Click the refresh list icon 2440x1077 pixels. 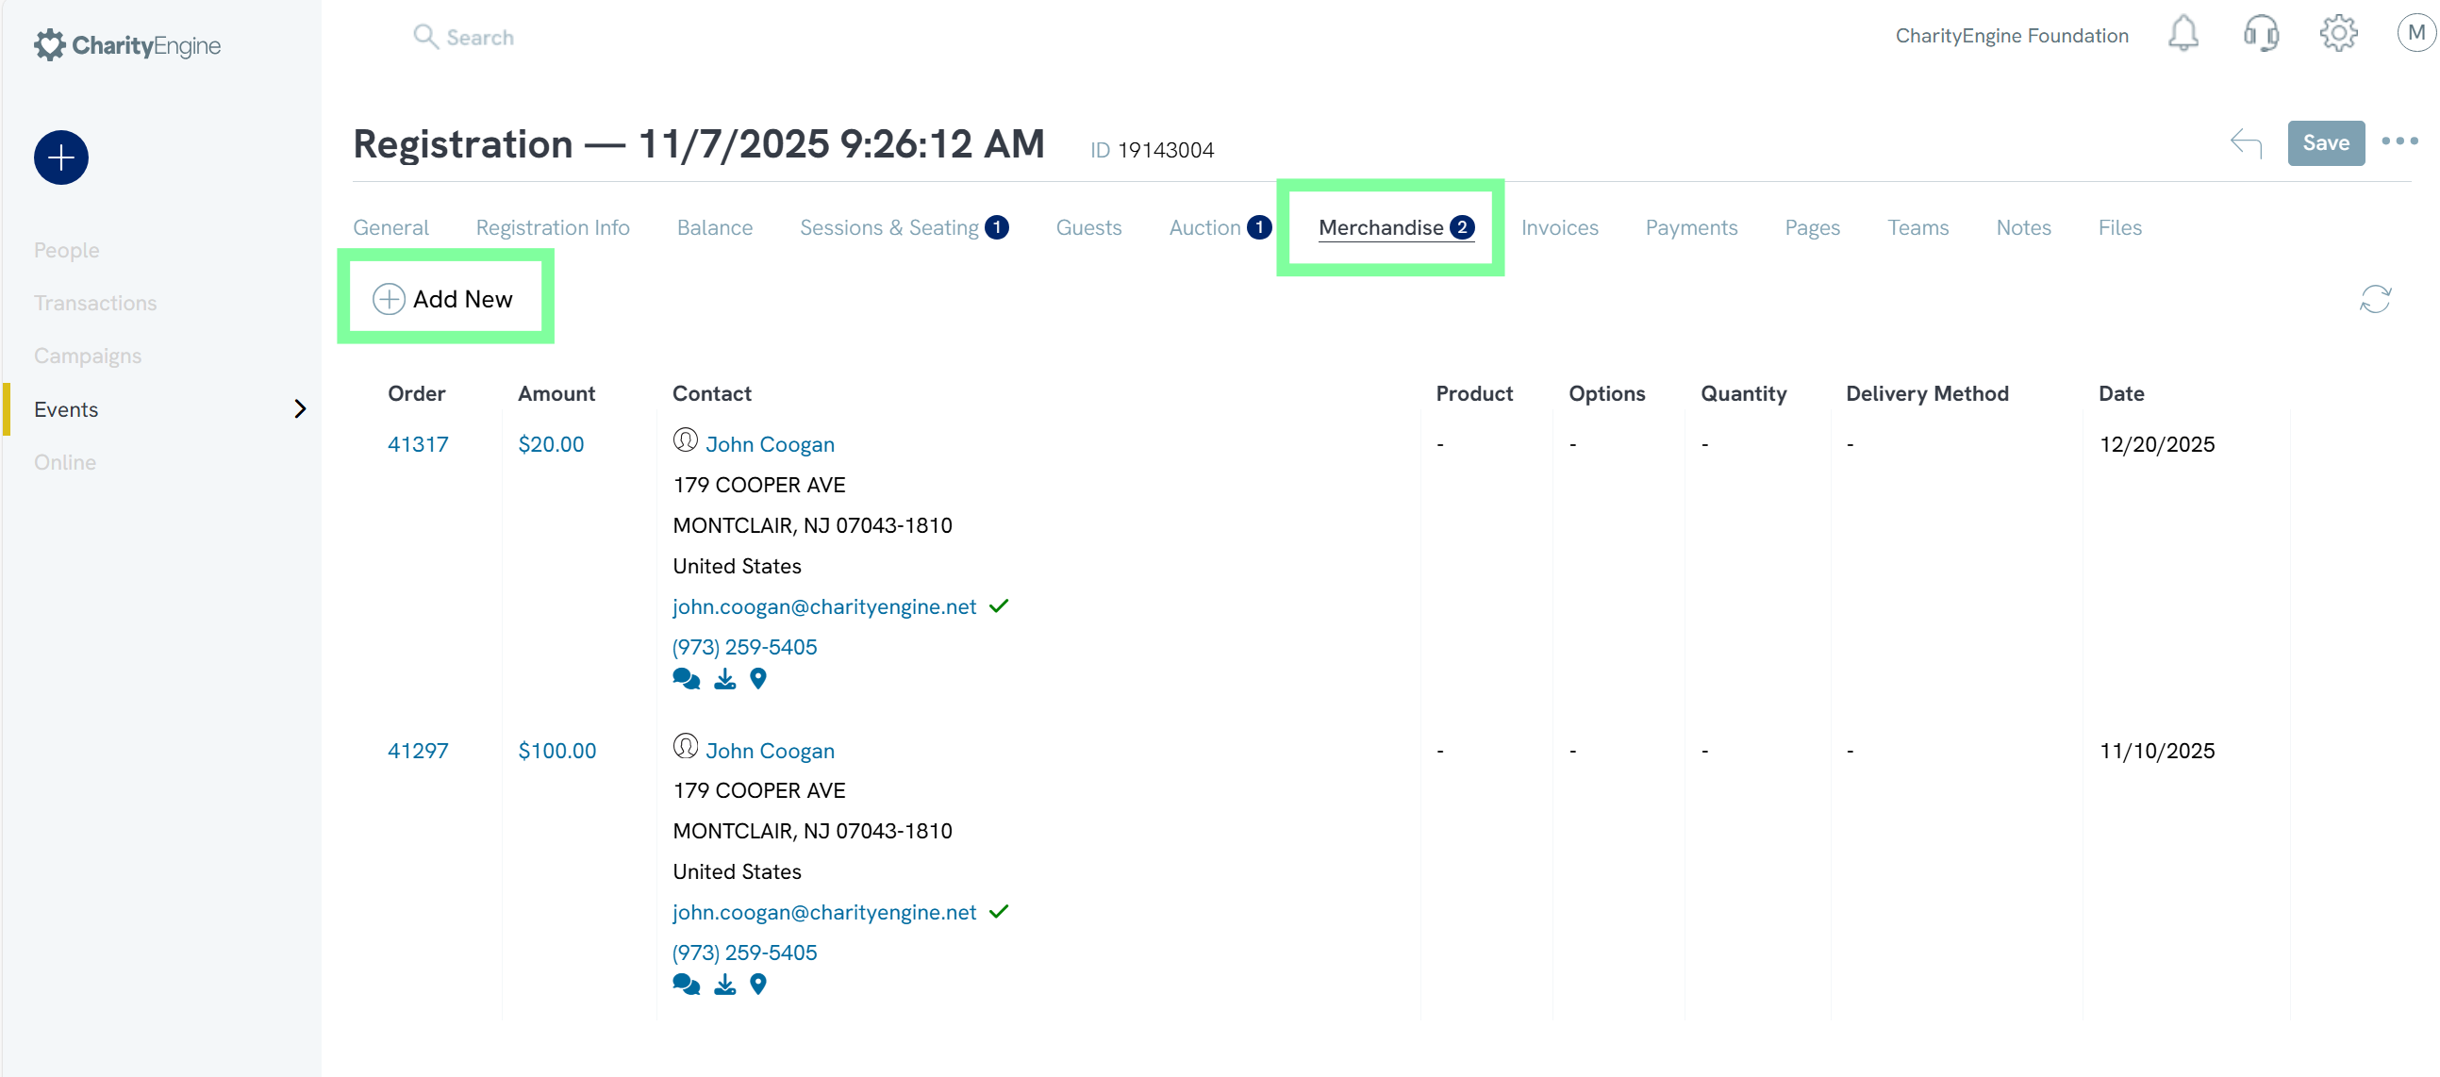click(x=2375, y=299)
